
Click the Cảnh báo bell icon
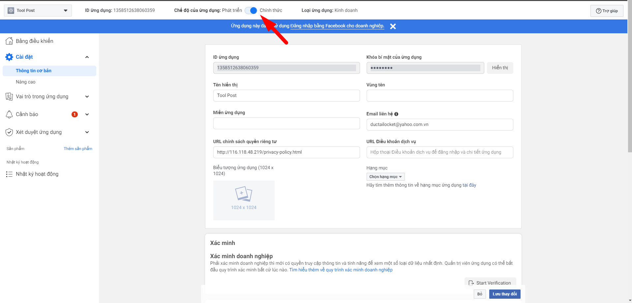(9, 114)
